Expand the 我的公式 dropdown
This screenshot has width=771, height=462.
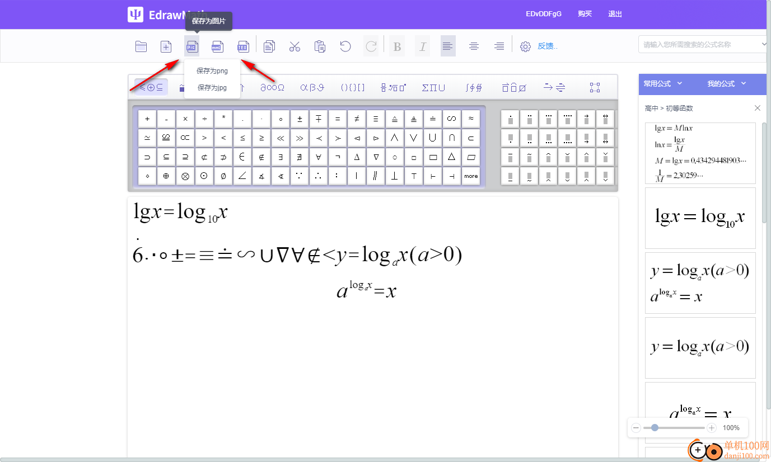pos(727,84)
